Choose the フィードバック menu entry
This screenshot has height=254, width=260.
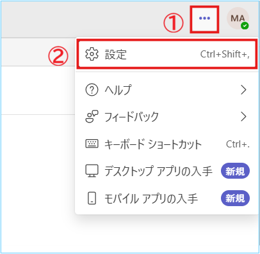(167, 117)
